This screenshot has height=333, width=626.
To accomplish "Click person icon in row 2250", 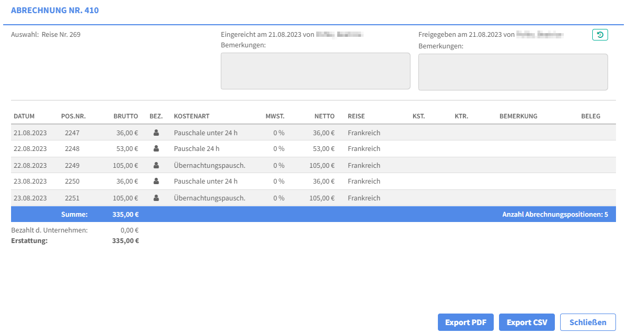I will (x=156, y=181).
